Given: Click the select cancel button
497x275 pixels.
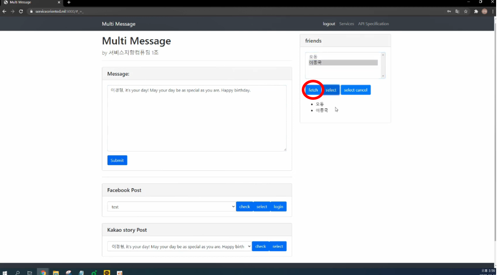Looking at the screenshot, I should point(355,90).
